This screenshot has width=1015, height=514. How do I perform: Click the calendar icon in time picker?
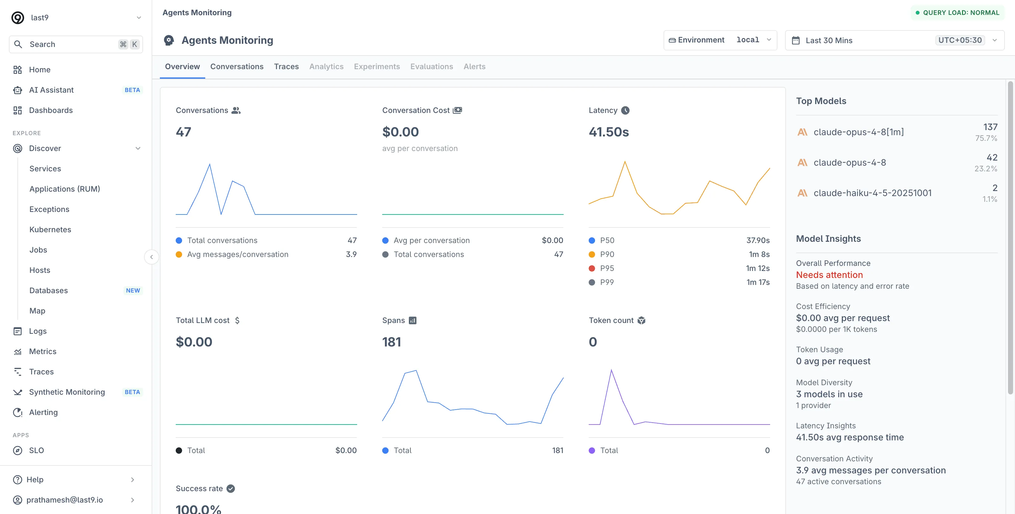point(796,40)
